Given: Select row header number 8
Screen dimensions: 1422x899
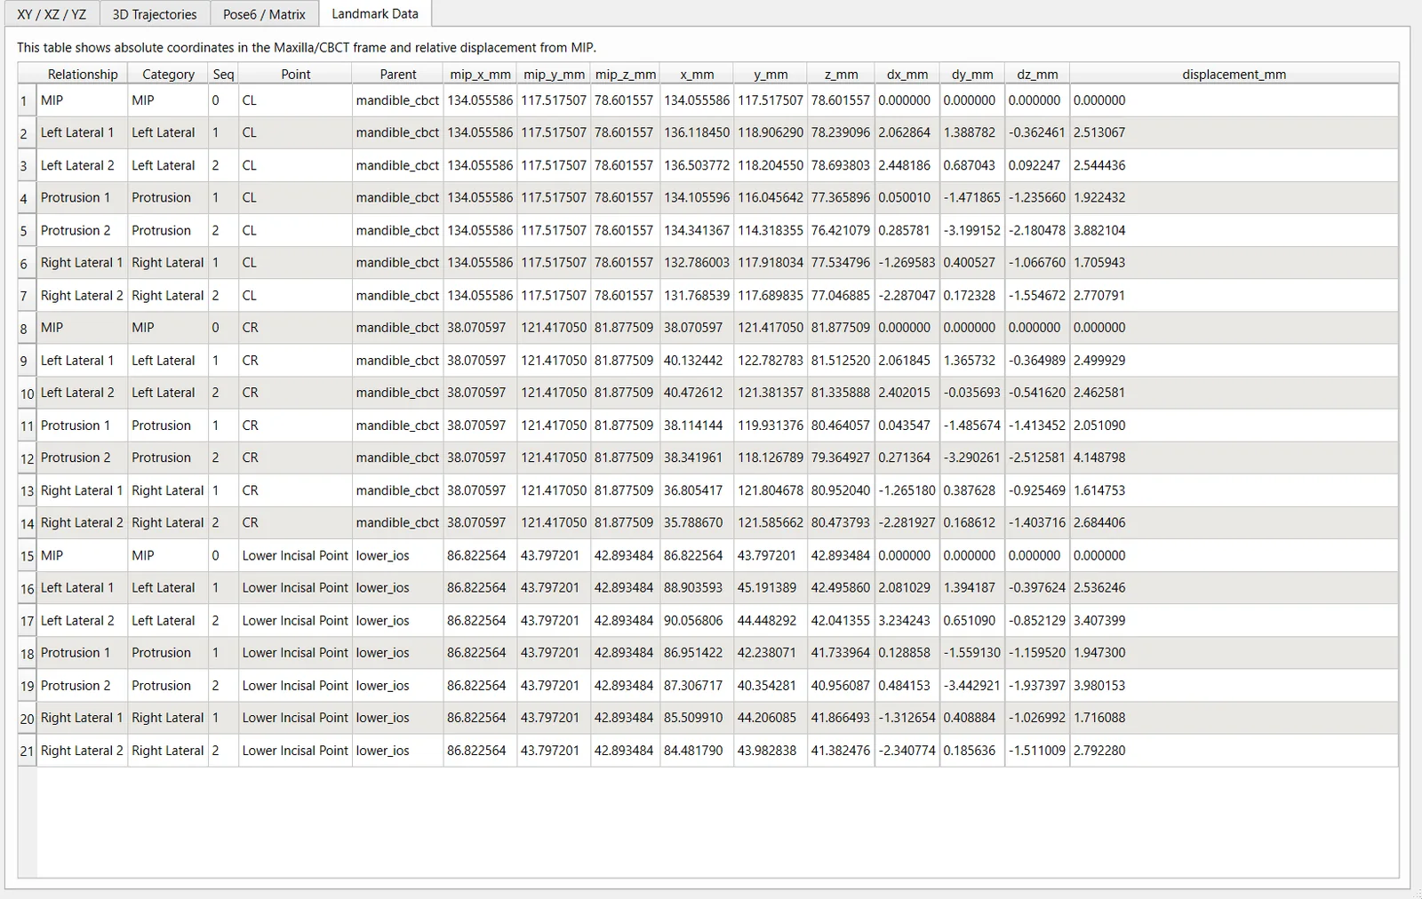Looking at the screenshot, I should (27, 328).
